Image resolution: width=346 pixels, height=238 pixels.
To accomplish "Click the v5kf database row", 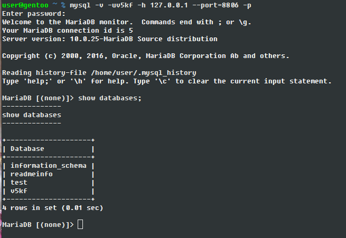I will coord(19,191).
